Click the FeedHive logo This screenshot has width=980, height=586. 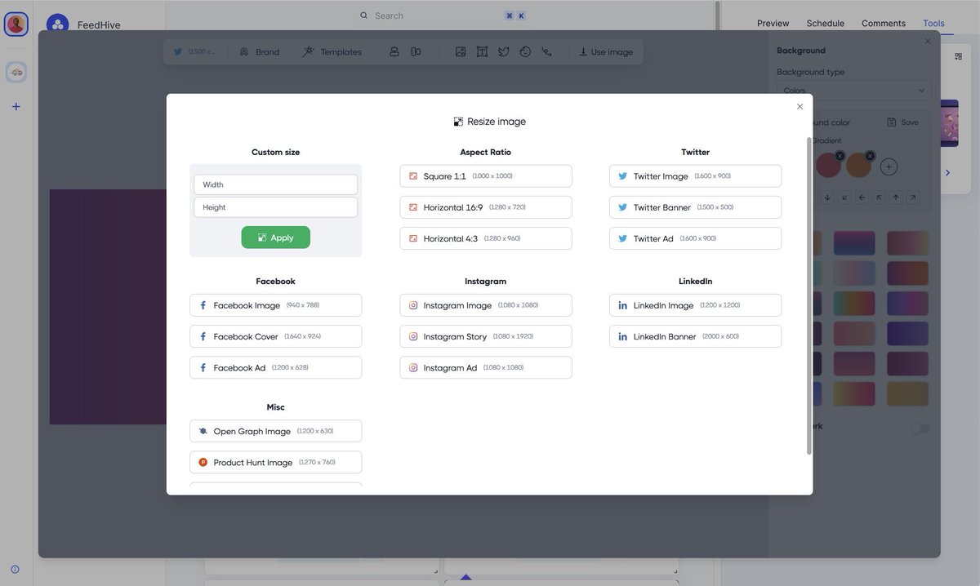(57, 24)
